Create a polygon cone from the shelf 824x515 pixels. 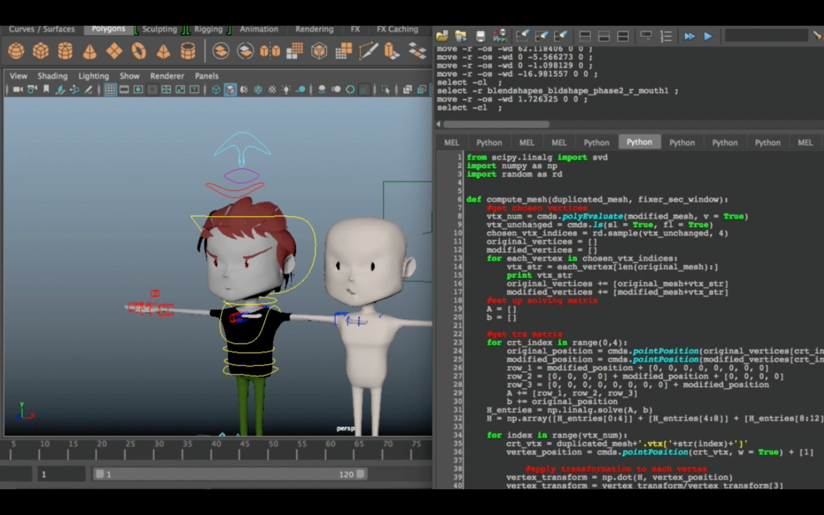90,51
